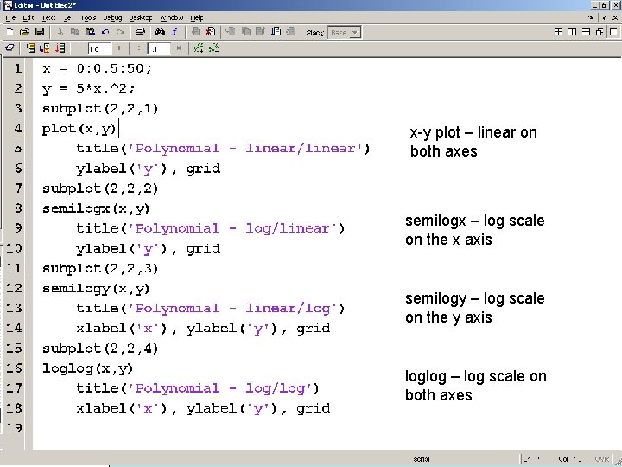Click the show functions f icon
This screenshot has height=467, width=622.
[175, 32]
